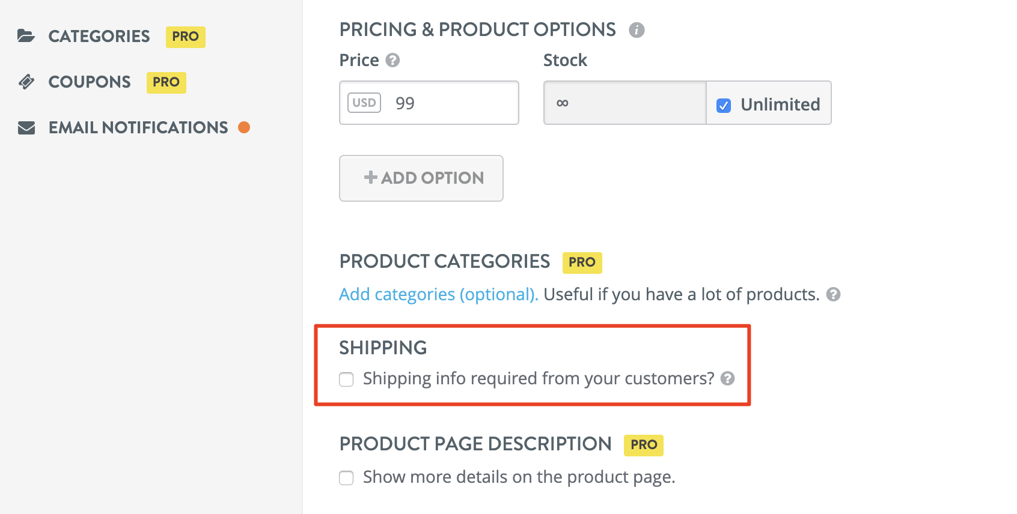The height and width of the screenshot is (514, 1017).
Task: Click help icon beside shipping info question
Action: tap(727, 378)
